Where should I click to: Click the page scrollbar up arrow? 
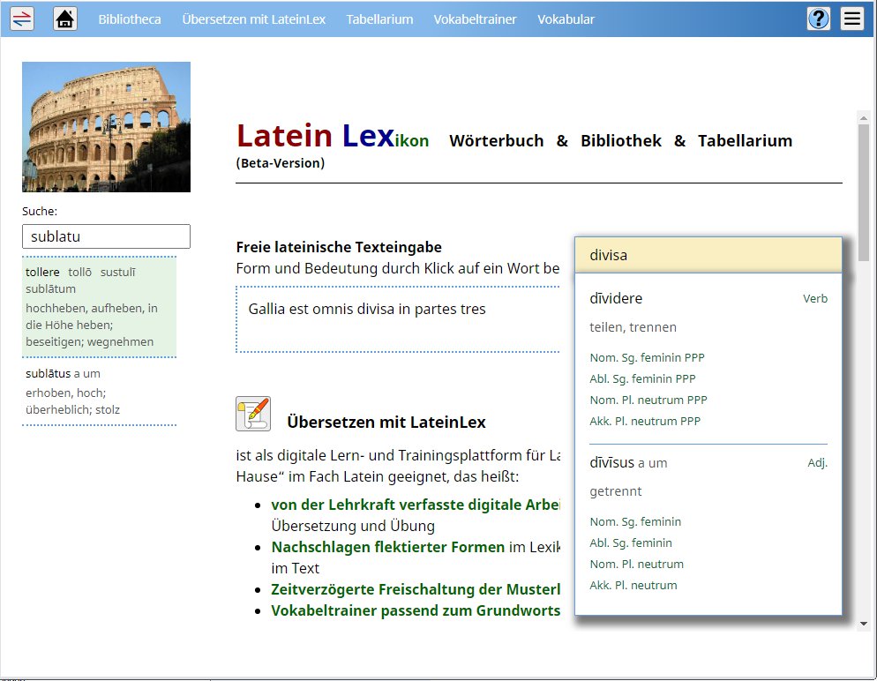click(864, 118)
